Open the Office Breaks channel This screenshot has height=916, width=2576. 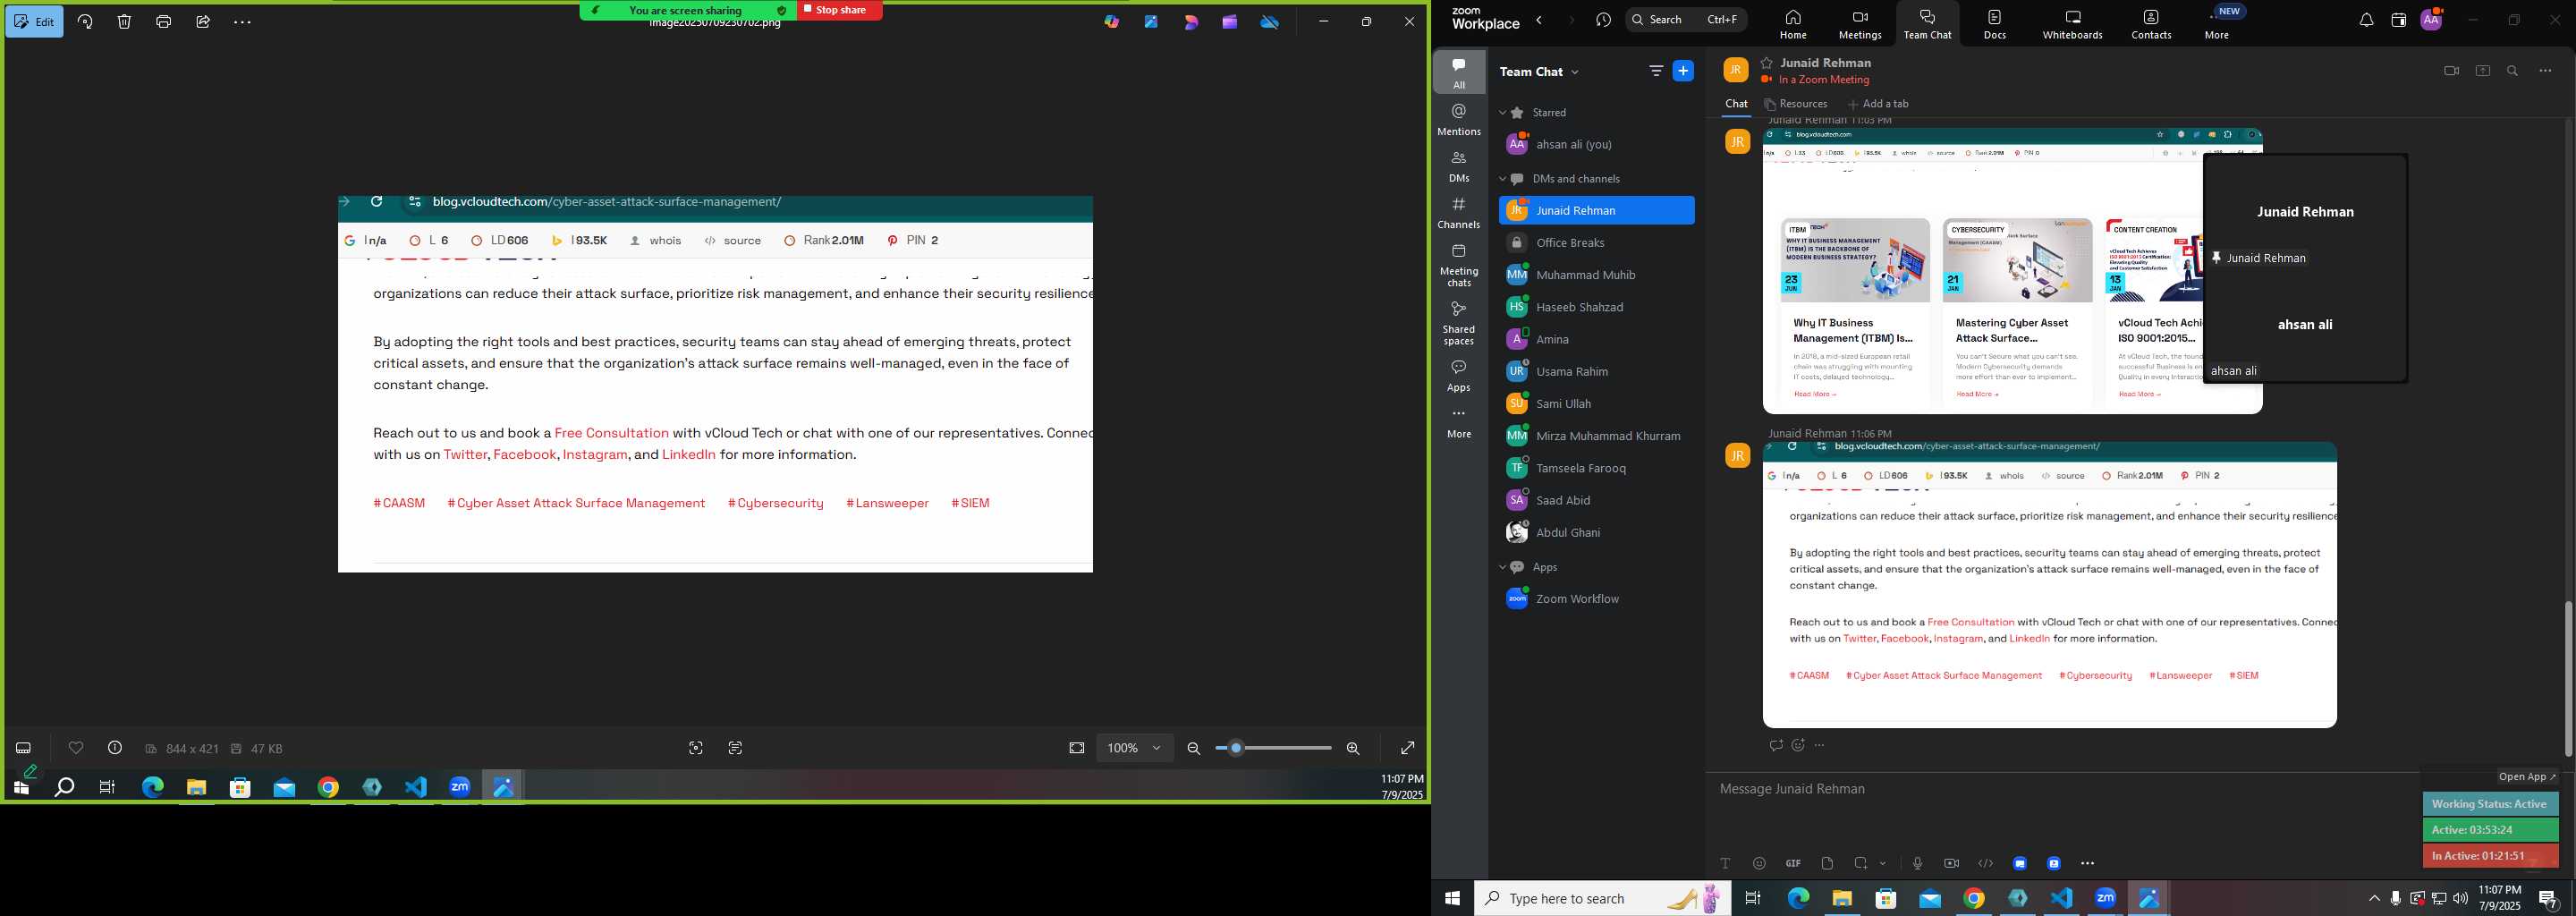(1597, 243)
